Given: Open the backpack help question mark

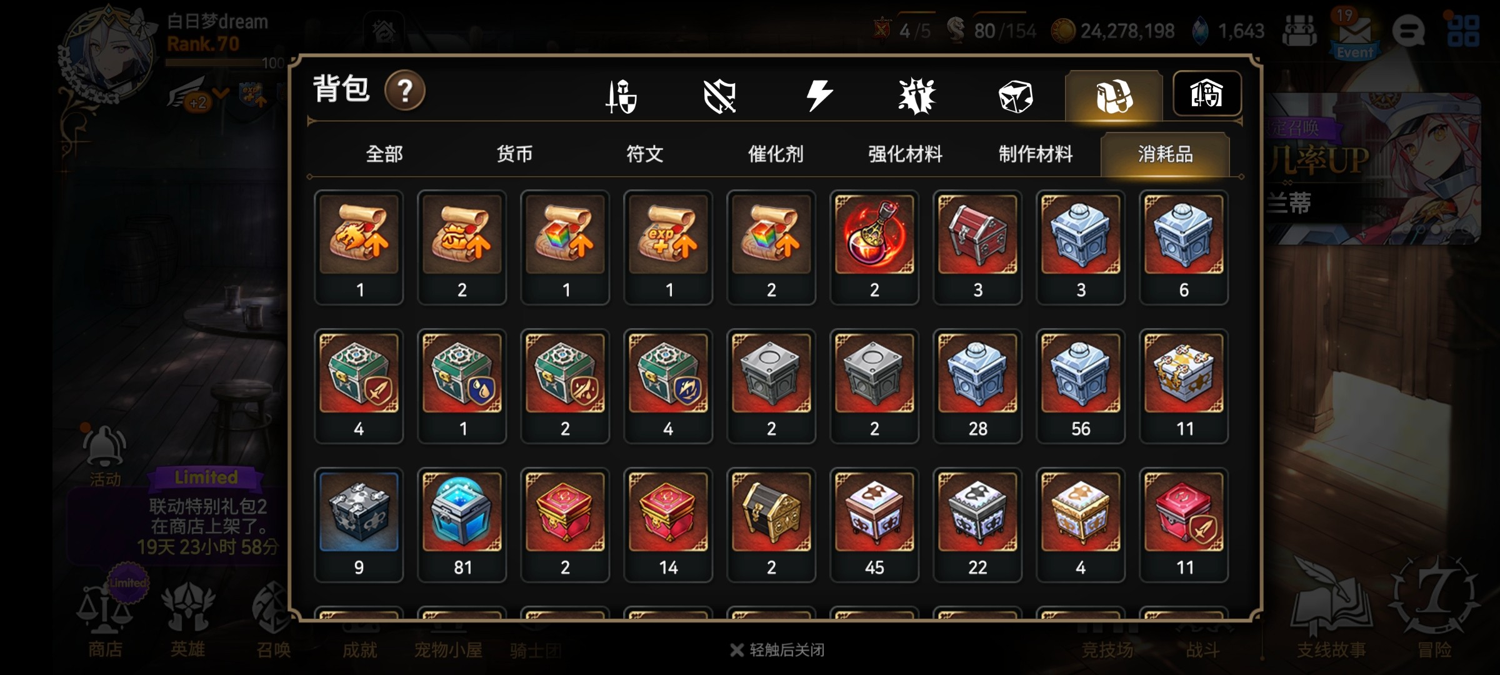Looking at the screenshot, I should [x=405, y=91].
